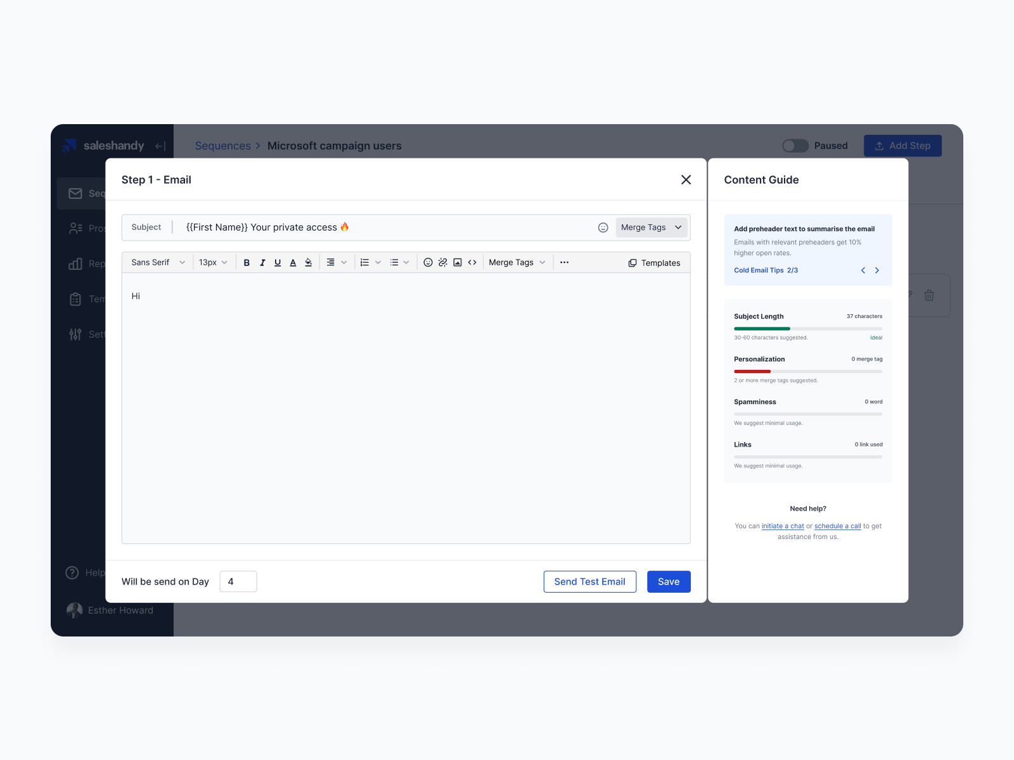Select the Bold formatting icon

[x=247, y=262]
